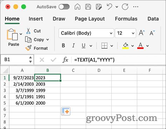
Task: Toggle Bold formatting
Action: pos(63,45)
